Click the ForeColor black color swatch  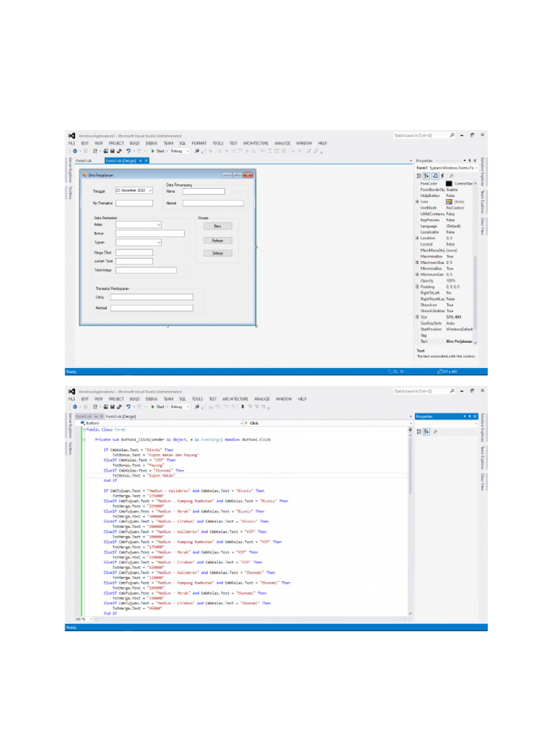449,183
